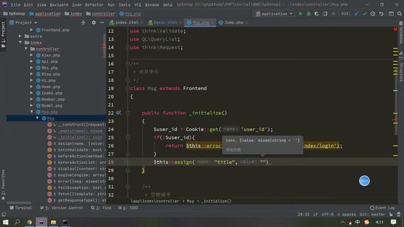Screen dimensions: 404x227
Task: Click controller breadcrumb in navigation bar
Action: coord(101,14)
